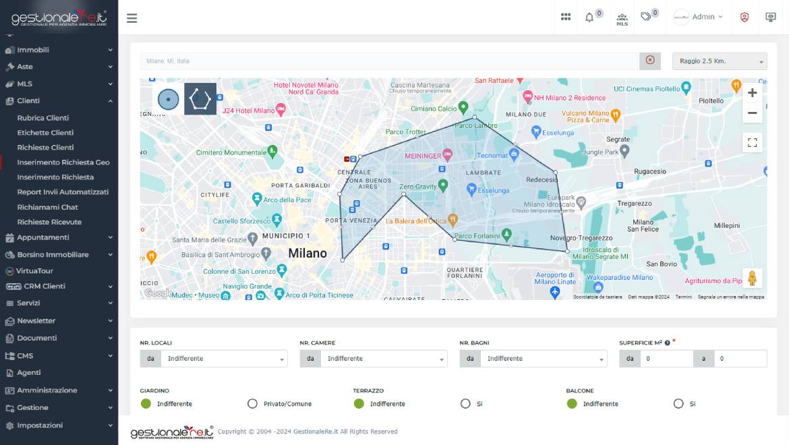Open Inserimento Richiesta menu item
Screen dimensions: 789x445
[x=55, y=177]
